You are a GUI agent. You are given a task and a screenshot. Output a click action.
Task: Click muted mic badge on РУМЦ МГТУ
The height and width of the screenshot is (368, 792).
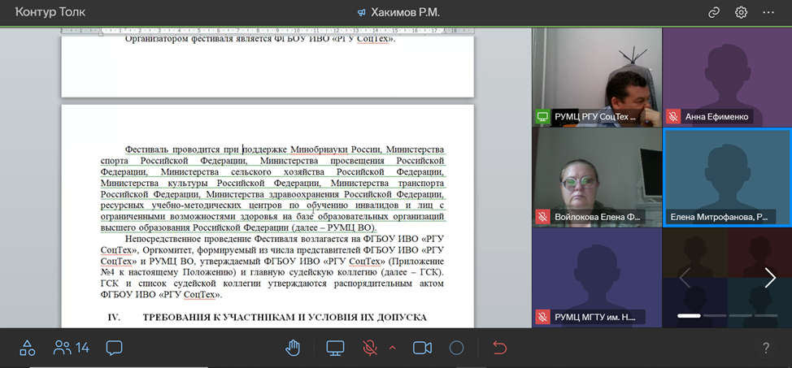tap(542, 317)
